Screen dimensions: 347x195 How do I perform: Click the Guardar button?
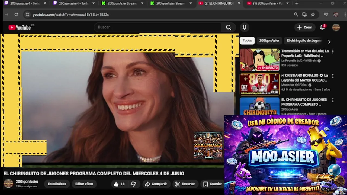[x=213, y=184]
